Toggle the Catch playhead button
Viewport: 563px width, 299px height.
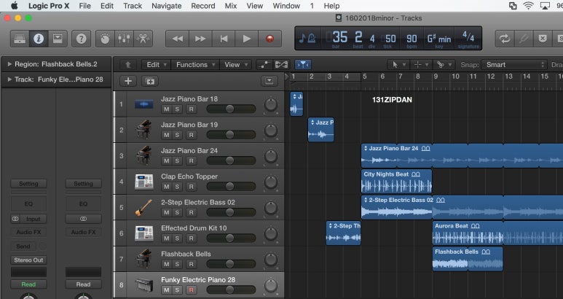click(303, 65)
